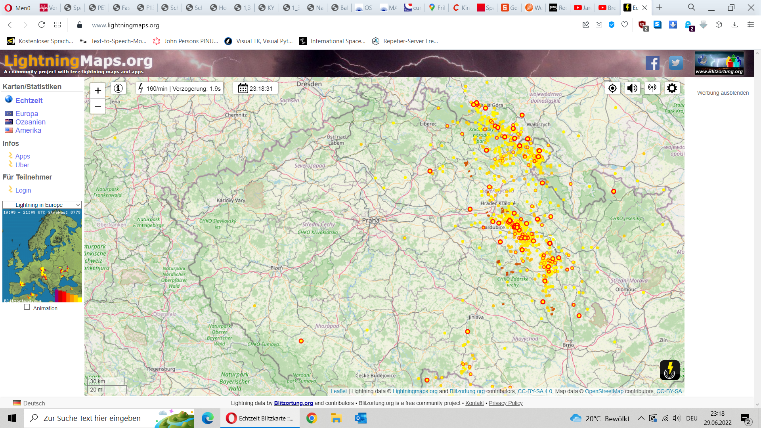The image size is (761, 428).
Task: Toggle detector stations antenna icon
Action: [652, 88]
